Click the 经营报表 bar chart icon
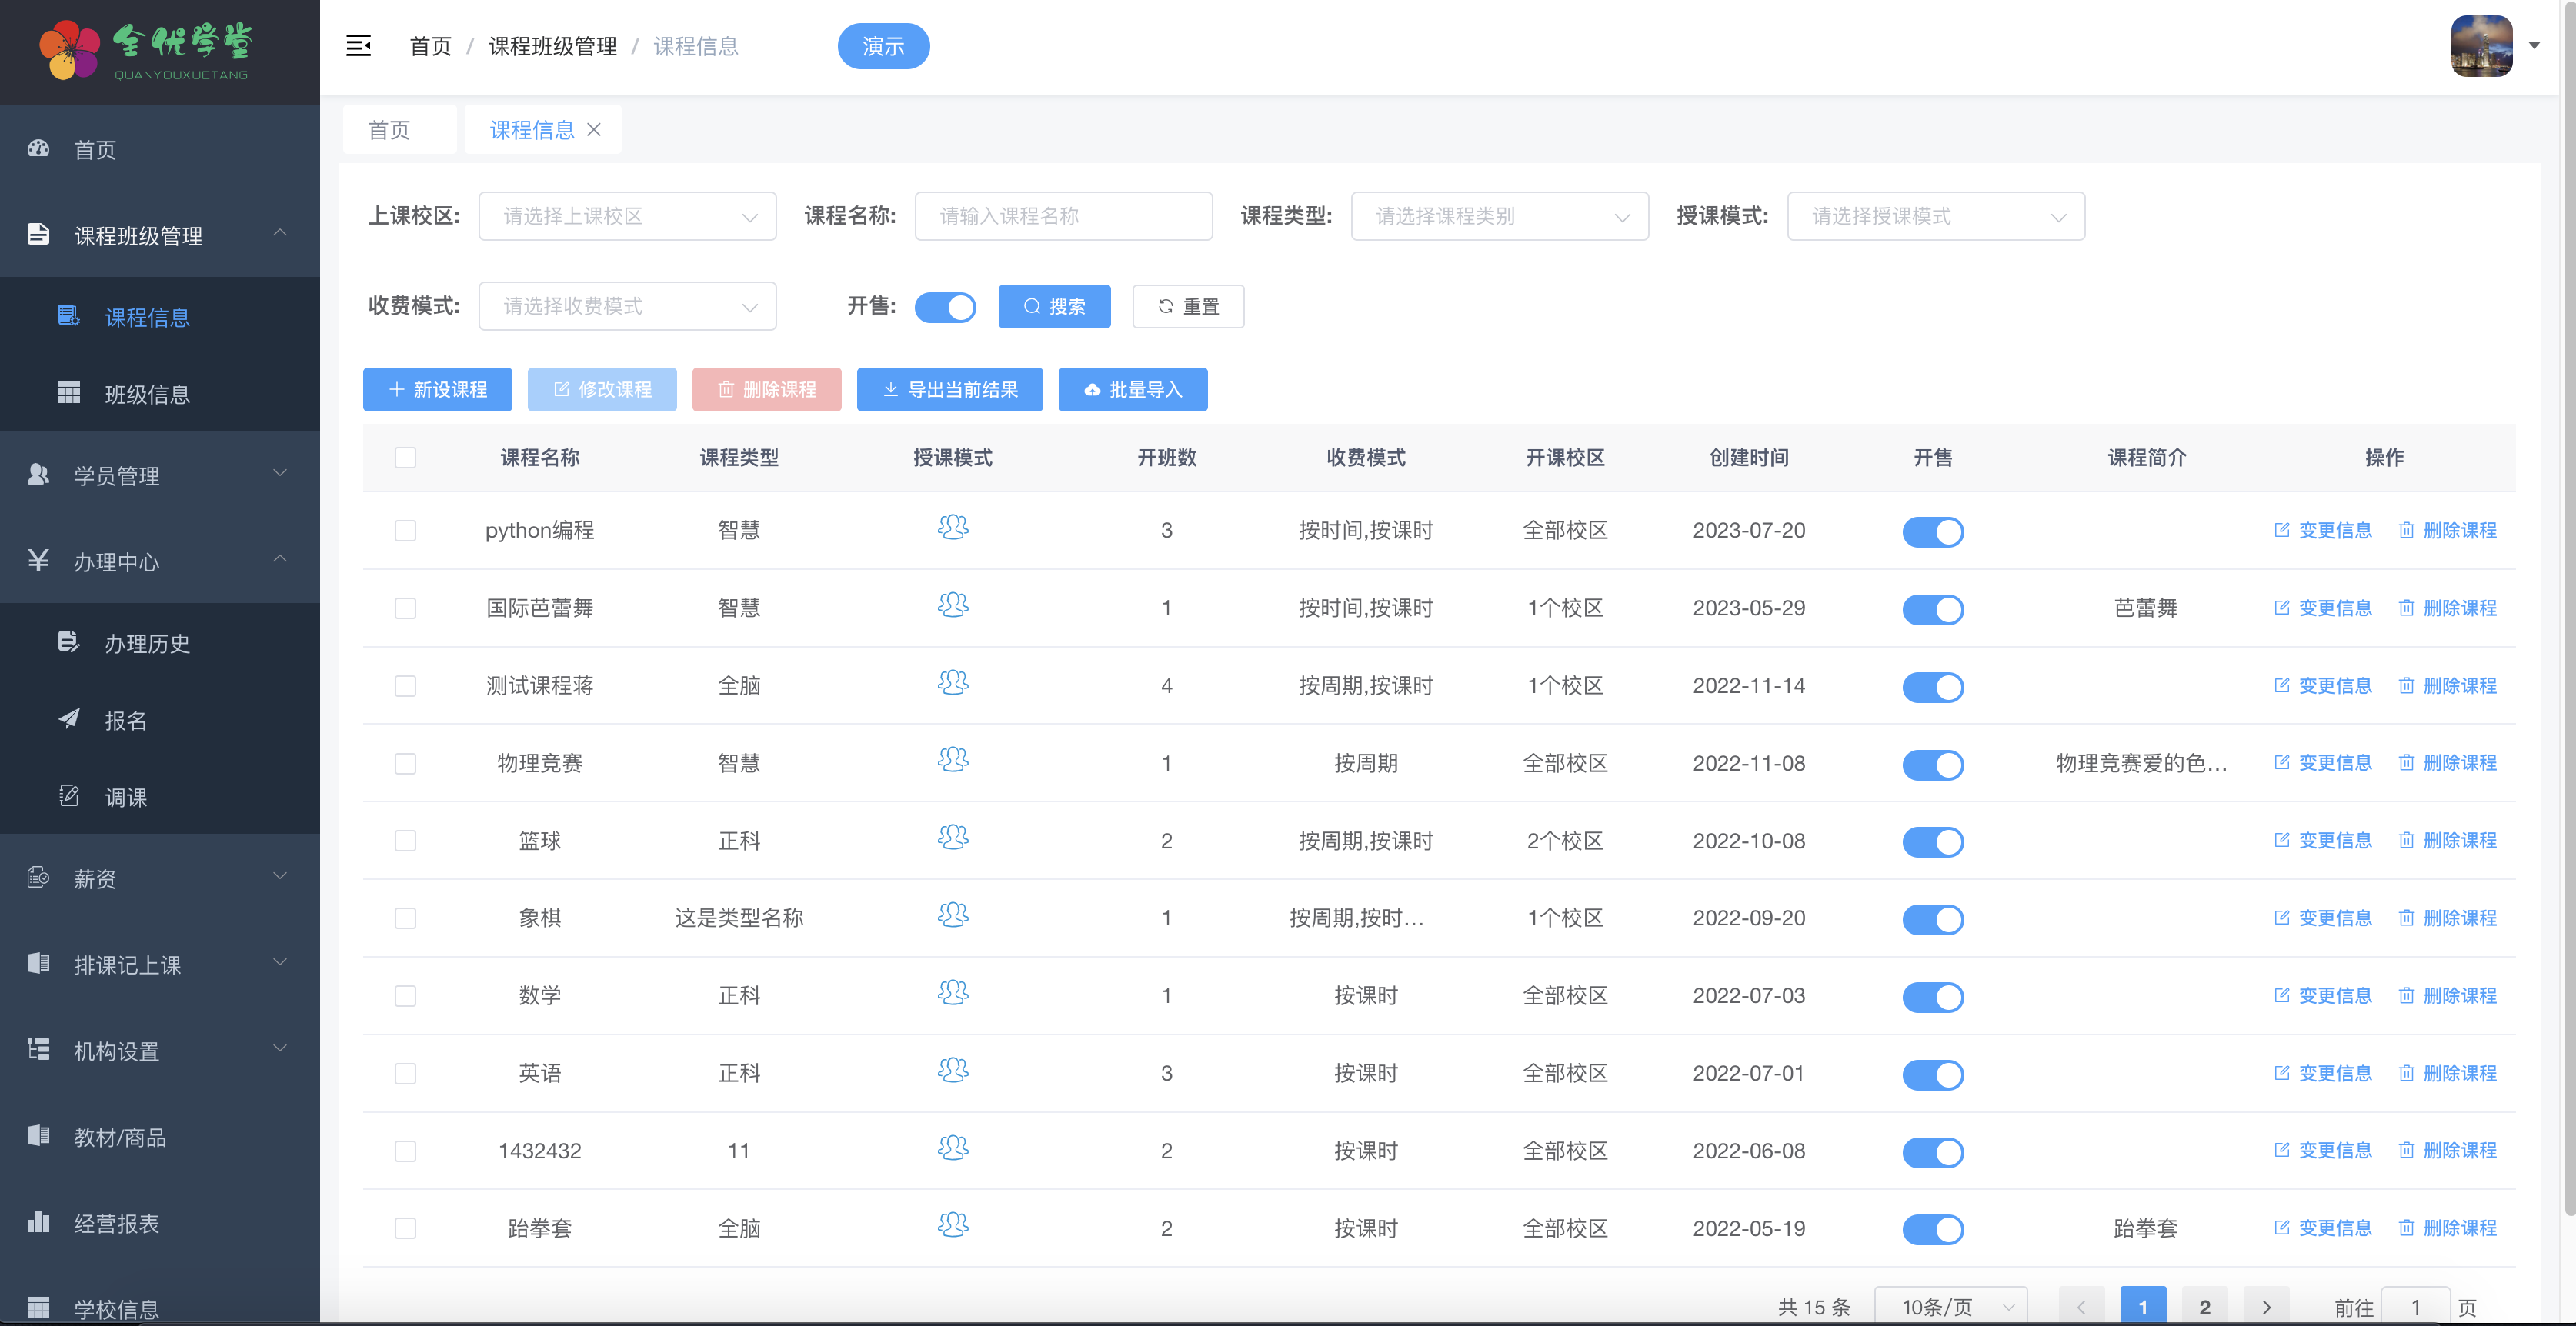This screenshot has width=2576, height=1326. [x=39, y=1222]
